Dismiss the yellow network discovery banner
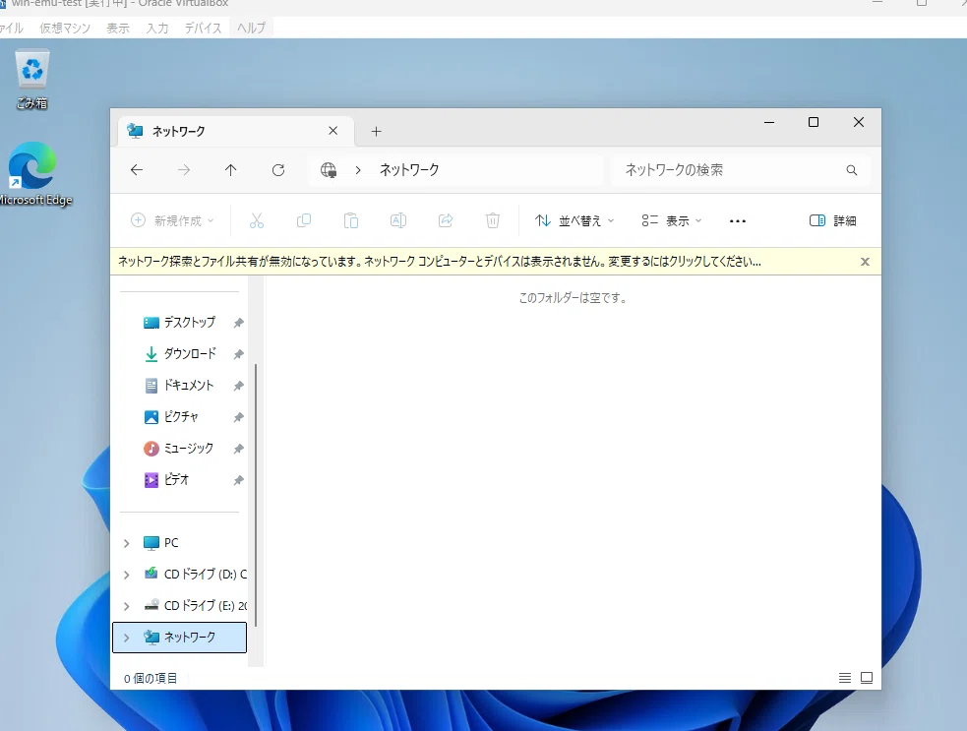The image size is (967, 731). pyautogui.click(x=865, y=262)
